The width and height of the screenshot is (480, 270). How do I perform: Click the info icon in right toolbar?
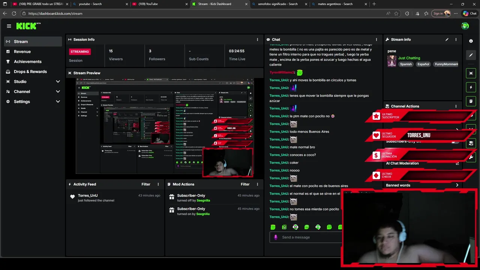tap(471, 41)
